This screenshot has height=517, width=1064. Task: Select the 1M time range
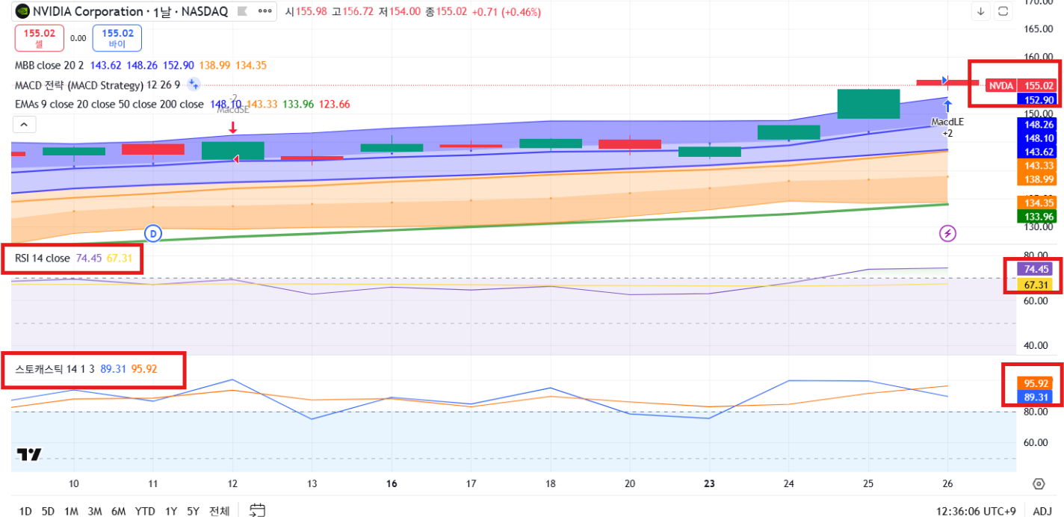[x=71, y=511]
